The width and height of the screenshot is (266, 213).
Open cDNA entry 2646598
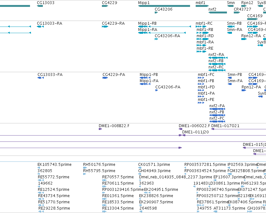tap(148, 208)
